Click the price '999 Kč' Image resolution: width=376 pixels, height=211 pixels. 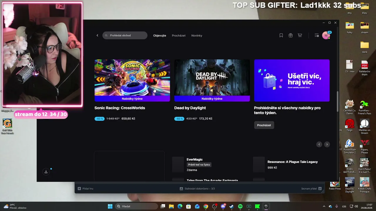coord(272,168)
